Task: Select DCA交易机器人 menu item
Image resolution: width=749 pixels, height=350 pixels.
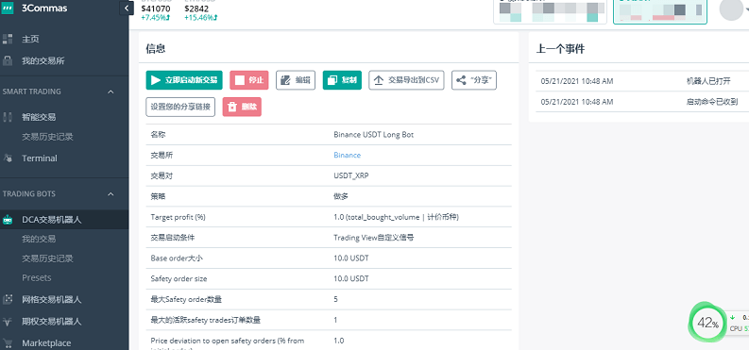Action: tap(52, 220)
